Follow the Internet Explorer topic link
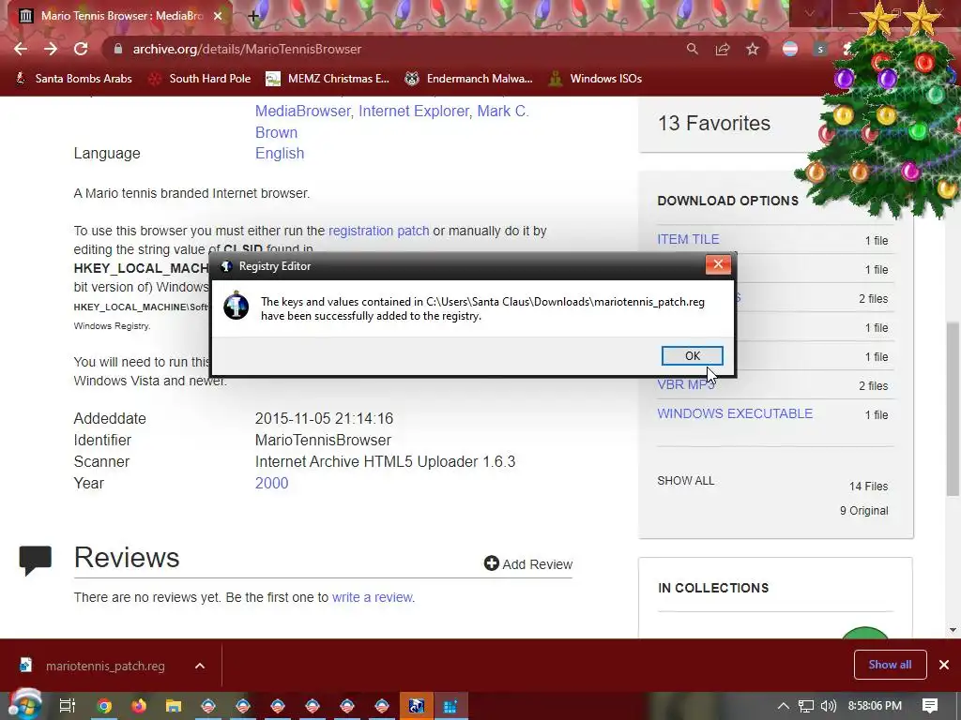 [414, 111]
